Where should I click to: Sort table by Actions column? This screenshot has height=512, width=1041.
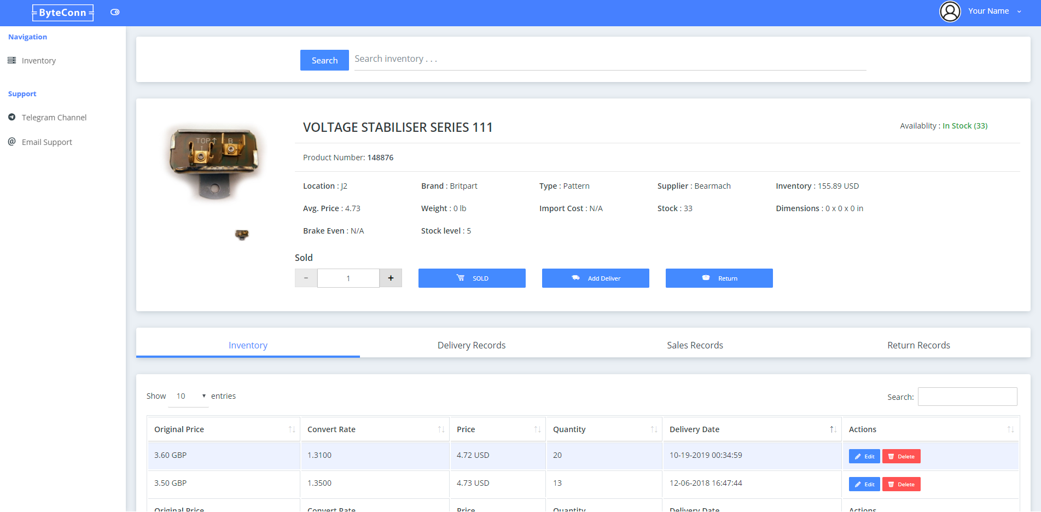coord(930,429)
